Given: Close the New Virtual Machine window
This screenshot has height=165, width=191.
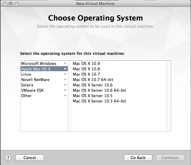Looking at the screenshot, I should pos(5,4).
